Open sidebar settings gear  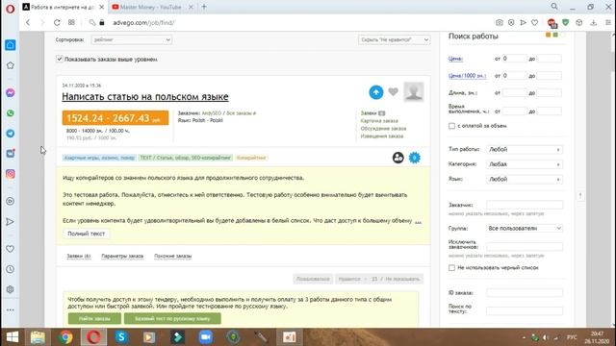[11, 289]
